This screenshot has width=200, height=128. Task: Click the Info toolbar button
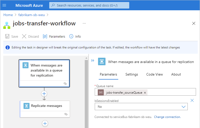[x=75, y=36]
